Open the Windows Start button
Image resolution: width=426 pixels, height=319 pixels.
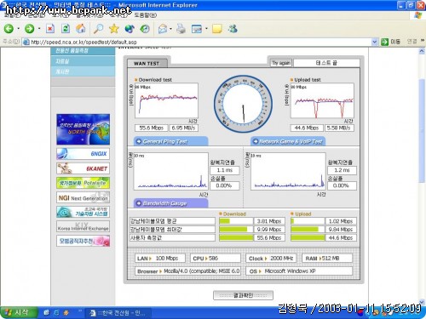[x=19, y=312]
